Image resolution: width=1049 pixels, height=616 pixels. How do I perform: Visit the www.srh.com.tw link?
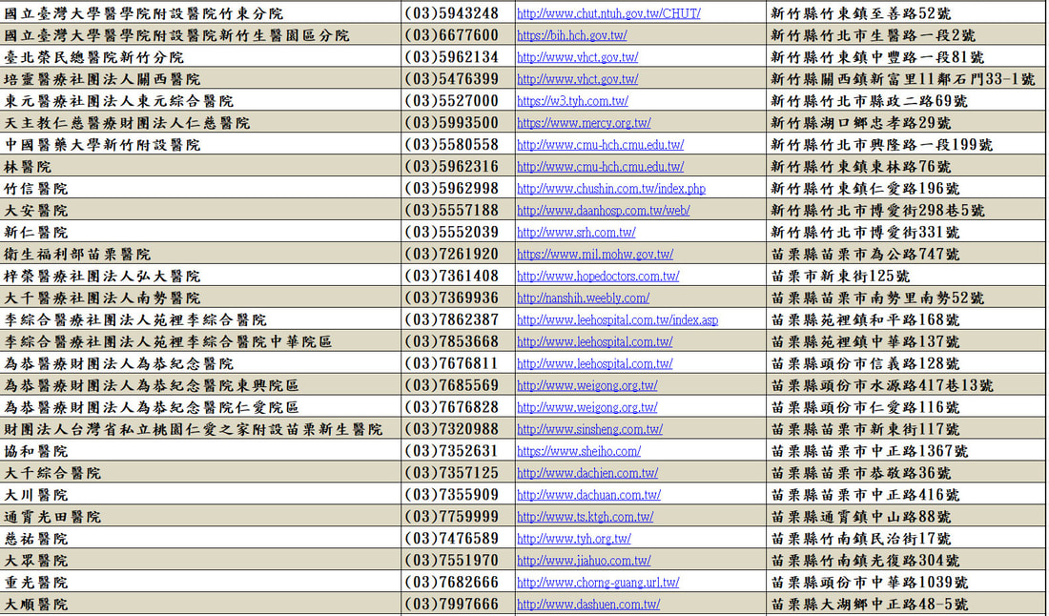click(x=577, y=233)
